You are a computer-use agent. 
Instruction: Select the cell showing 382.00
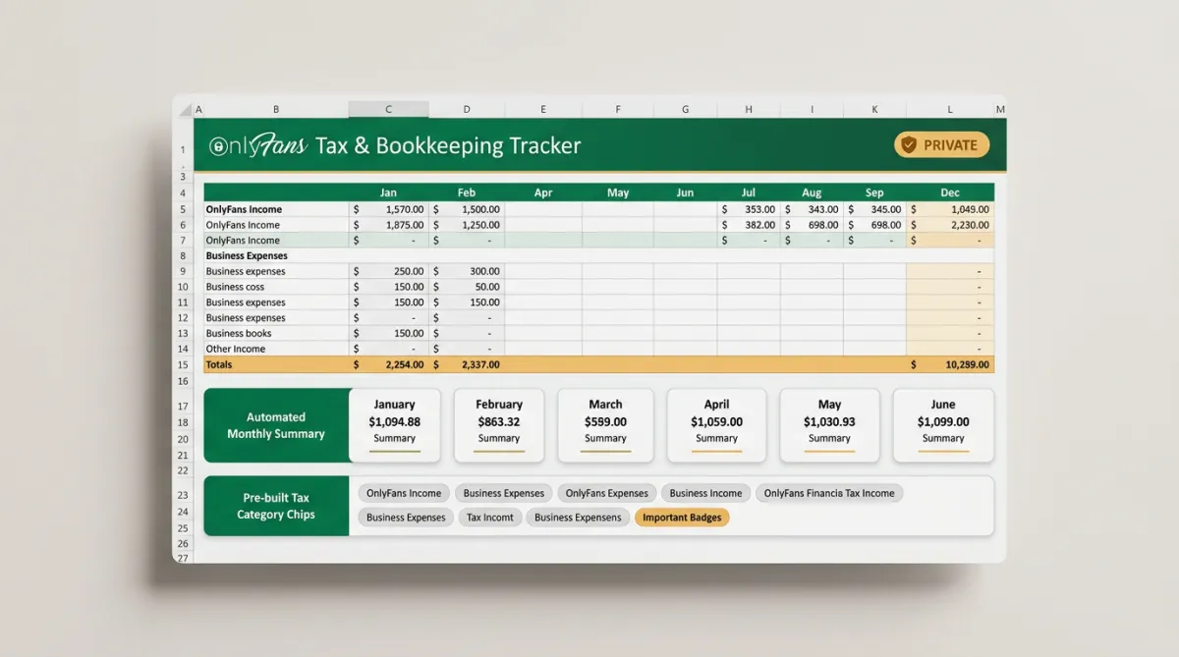(748, 225)
